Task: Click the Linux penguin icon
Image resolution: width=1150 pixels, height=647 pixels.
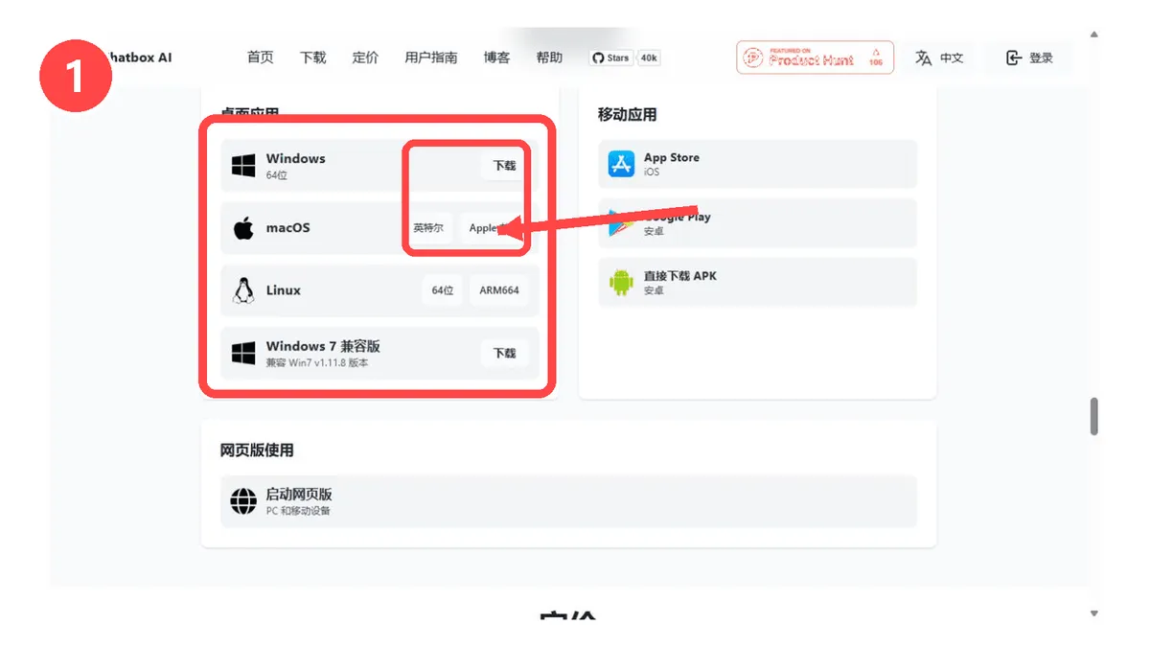Action: (x=243, y=290)
